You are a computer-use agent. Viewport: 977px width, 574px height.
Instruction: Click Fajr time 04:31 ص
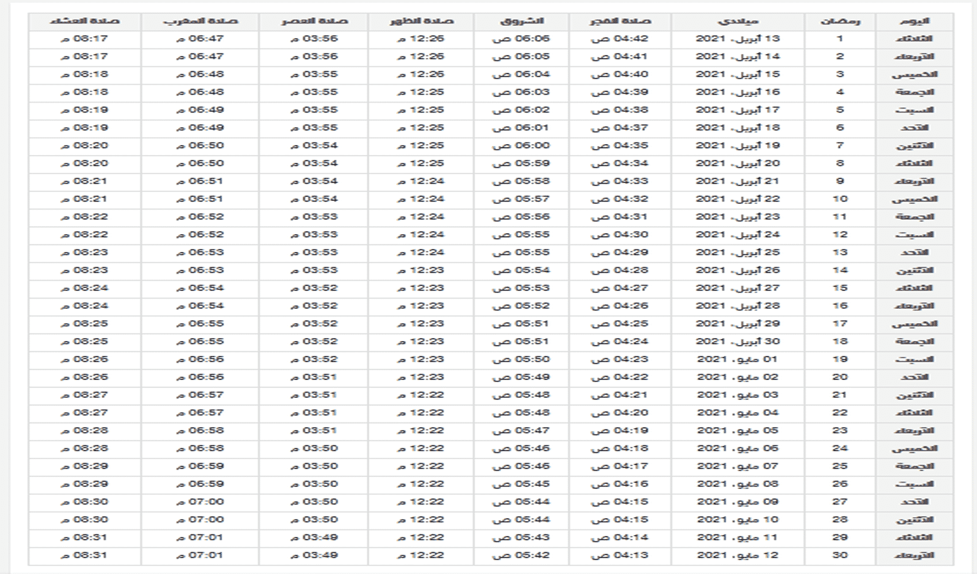click(620, 217)
